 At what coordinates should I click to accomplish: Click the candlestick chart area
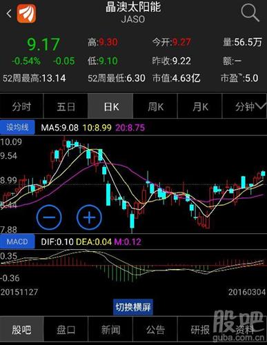pyautogui.click(x=133, y=184)
